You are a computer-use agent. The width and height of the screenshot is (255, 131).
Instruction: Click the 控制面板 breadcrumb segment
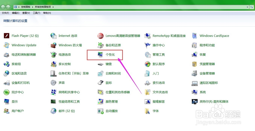coord(26,7)
